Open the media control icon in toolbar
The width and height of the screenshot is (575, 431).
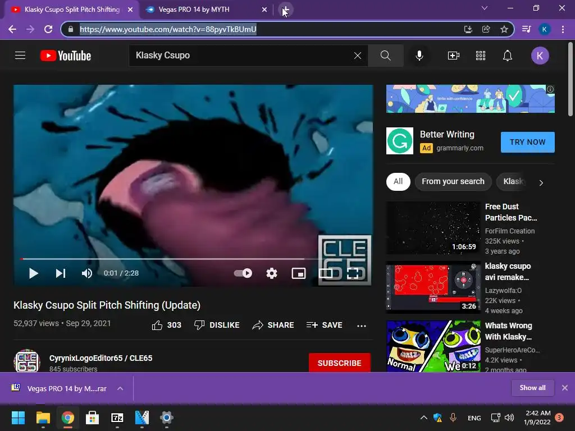click(x=526, y=29)
